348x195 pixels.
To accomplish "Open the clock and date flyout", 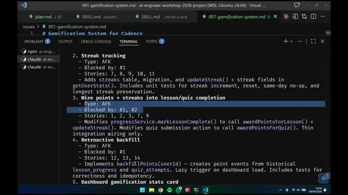I will (315, 190).
